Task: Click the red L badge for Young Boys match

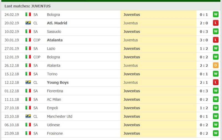Action: point(216,82)
